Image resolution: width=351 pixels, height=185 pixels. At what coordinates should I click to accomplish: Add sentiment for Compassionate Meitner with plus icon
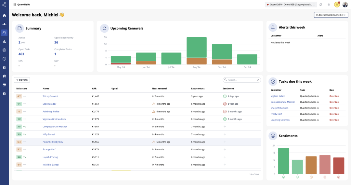click(x=225, y=127)
